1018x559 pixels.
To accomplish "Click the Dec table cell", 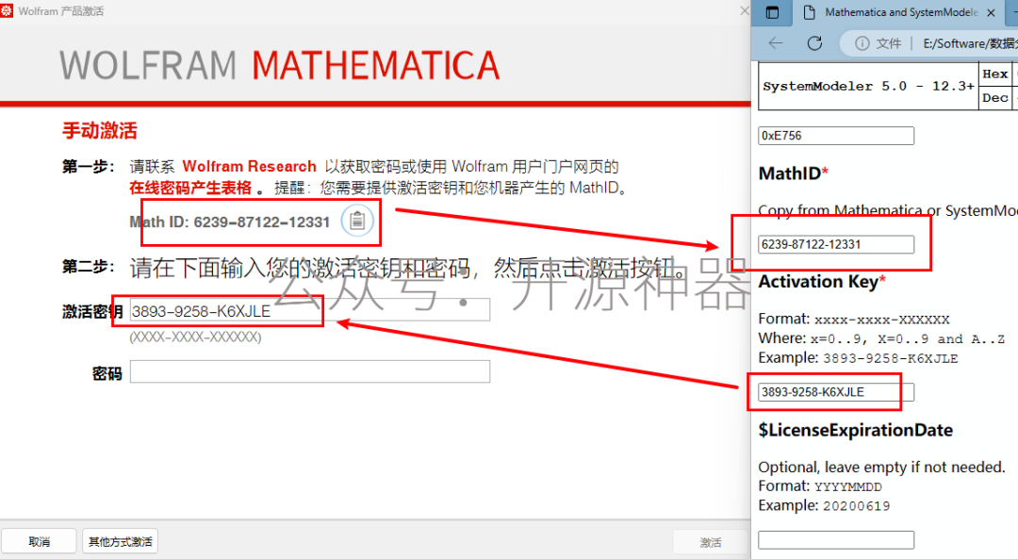I will [x=994, y=98].
